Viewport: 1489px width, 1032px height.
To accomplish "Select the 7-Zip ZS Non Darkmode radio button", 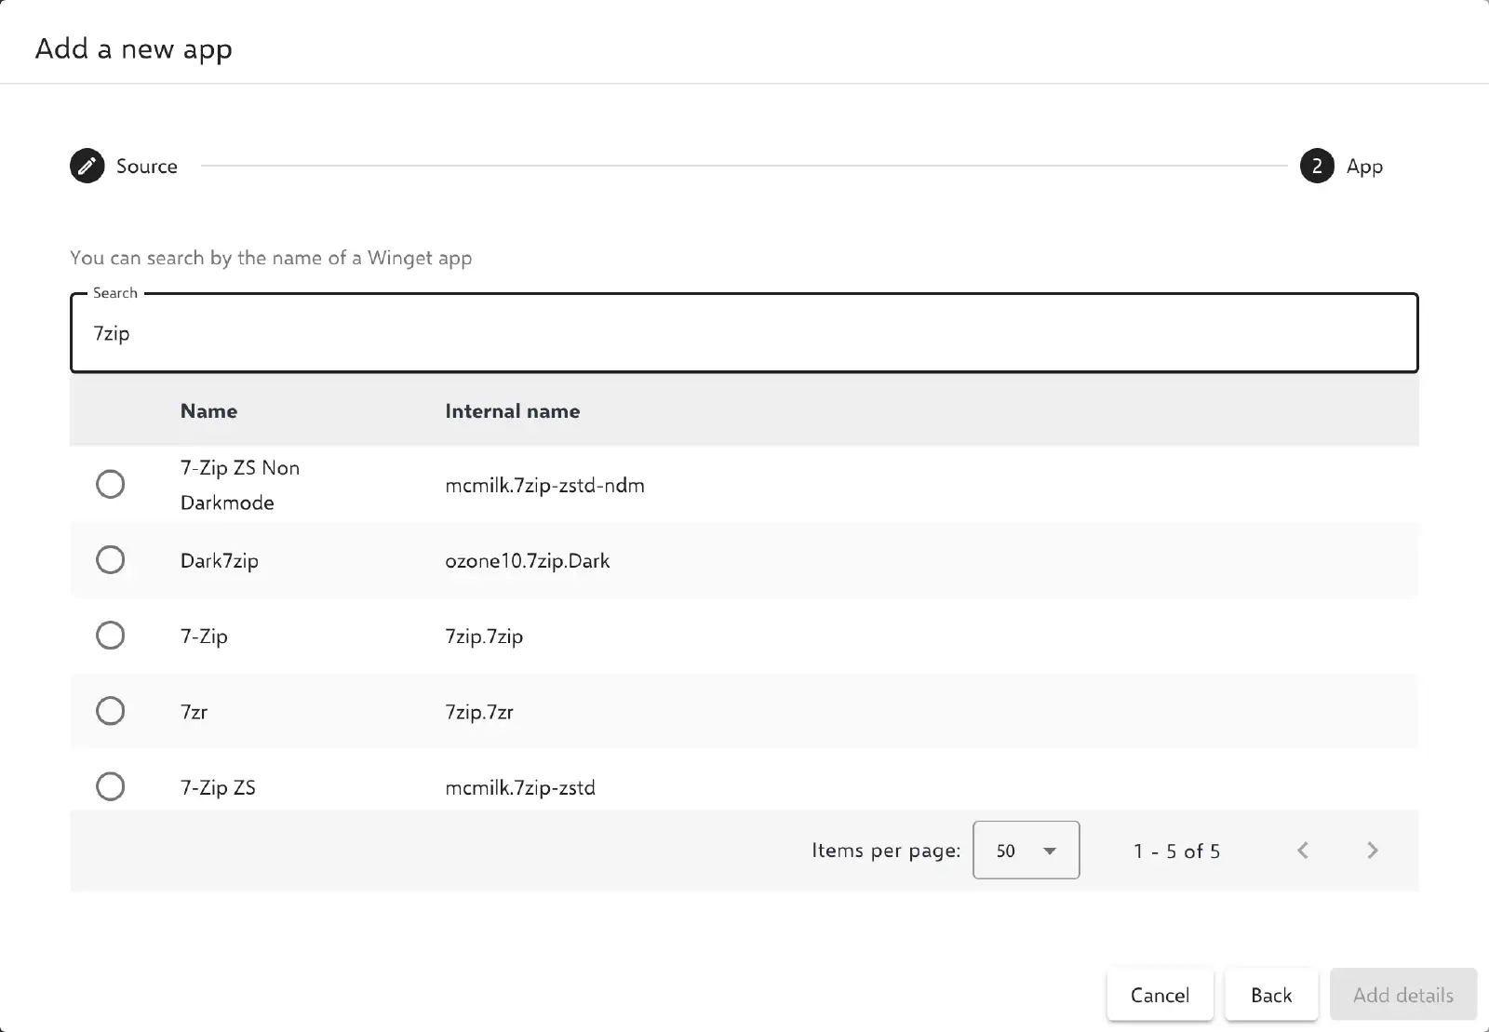I will (111, 485).
